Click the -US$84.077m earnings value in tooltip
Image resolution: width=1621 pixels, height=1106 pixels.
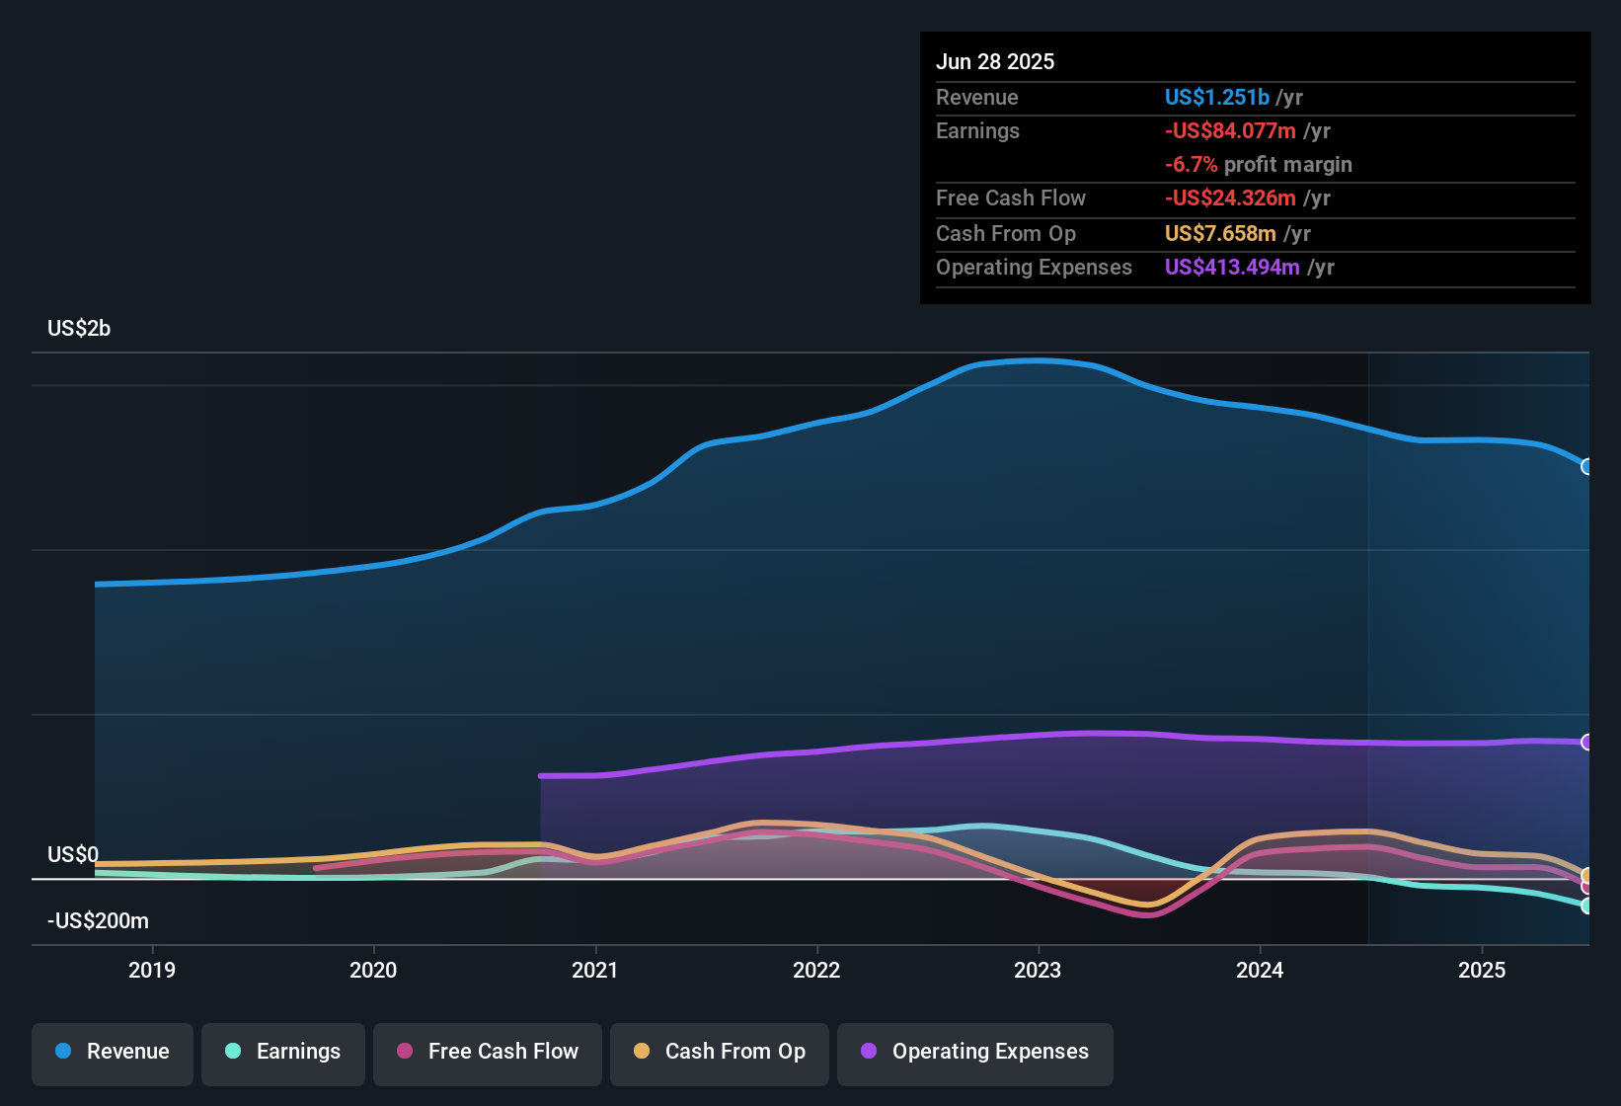coord(1230,130)
